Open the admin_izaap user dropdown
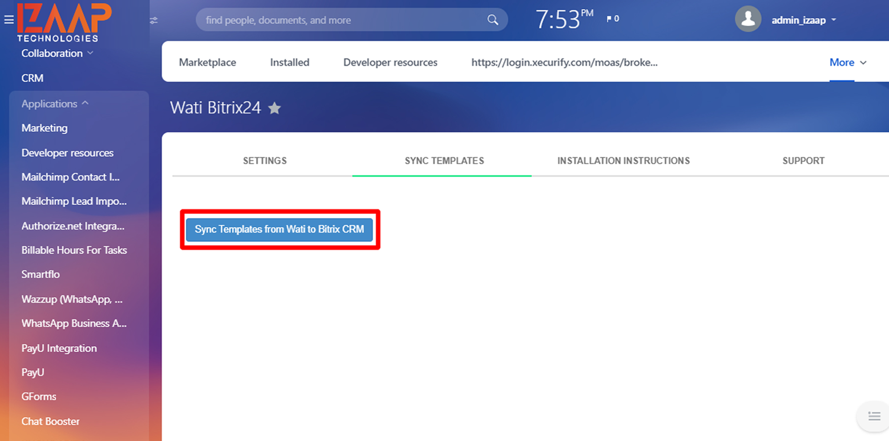The width and height of the screenshot is (889, 441). tap(803, 20)
